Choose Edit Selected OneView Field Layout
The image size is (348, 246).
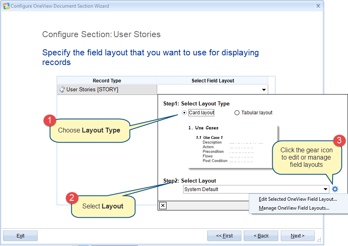(x=298, y=199)
